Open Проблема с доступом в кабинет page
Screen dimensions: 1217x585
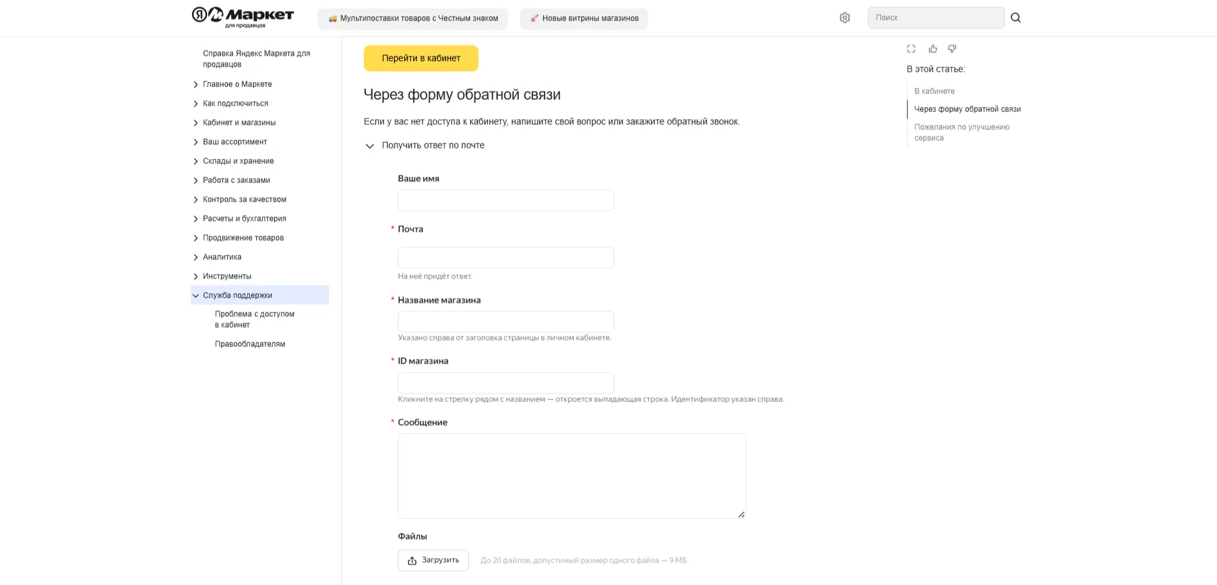click(x=254, y=319)
